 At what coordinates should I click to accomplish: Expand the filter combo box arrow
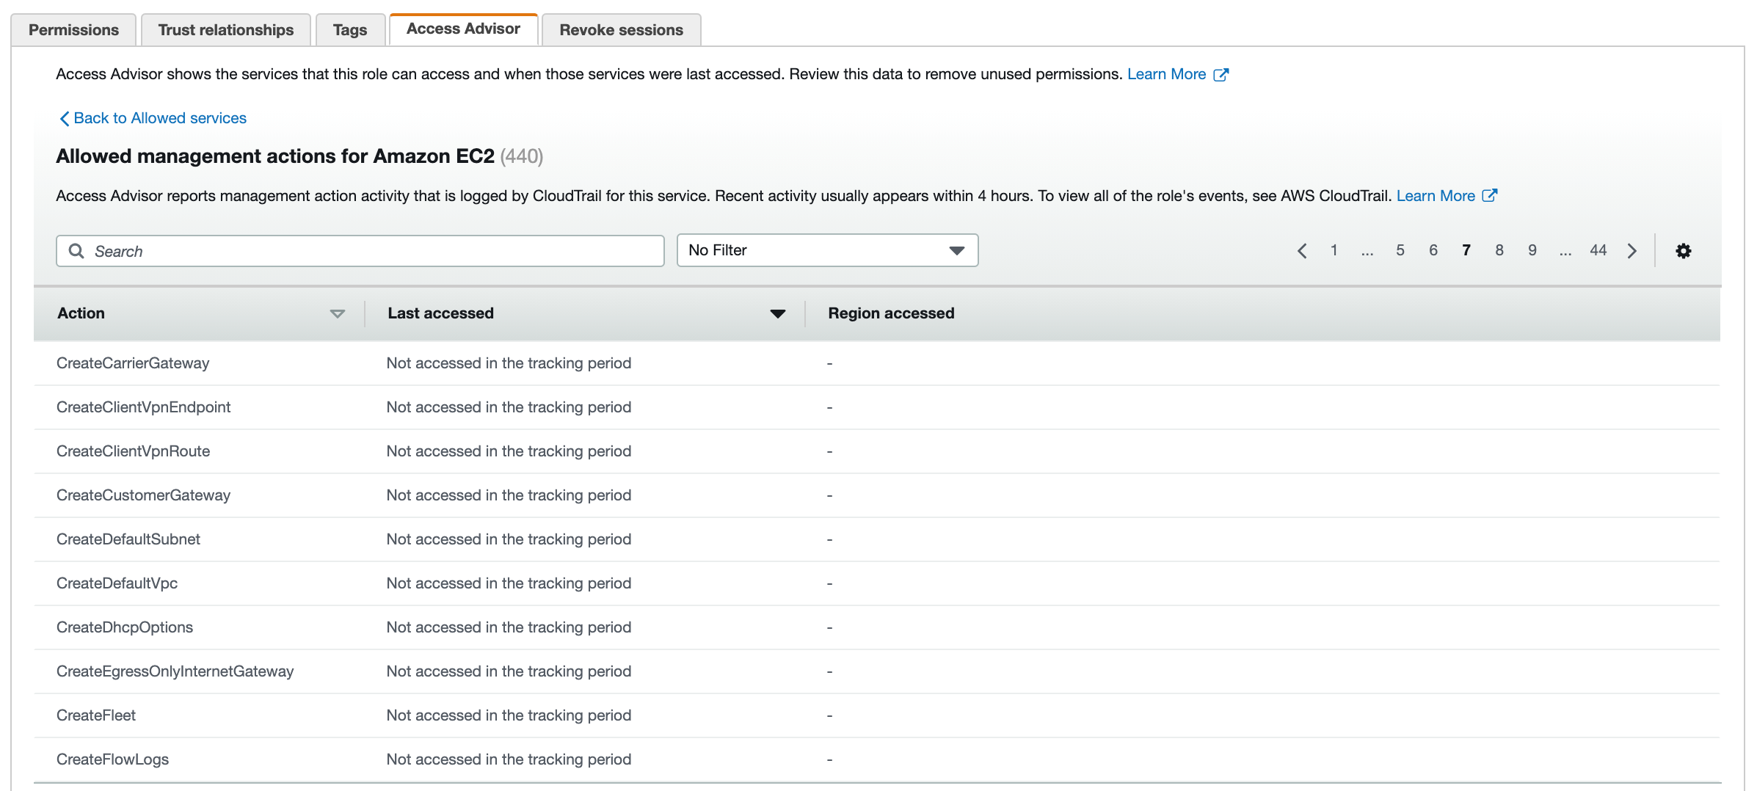point(956,250)
